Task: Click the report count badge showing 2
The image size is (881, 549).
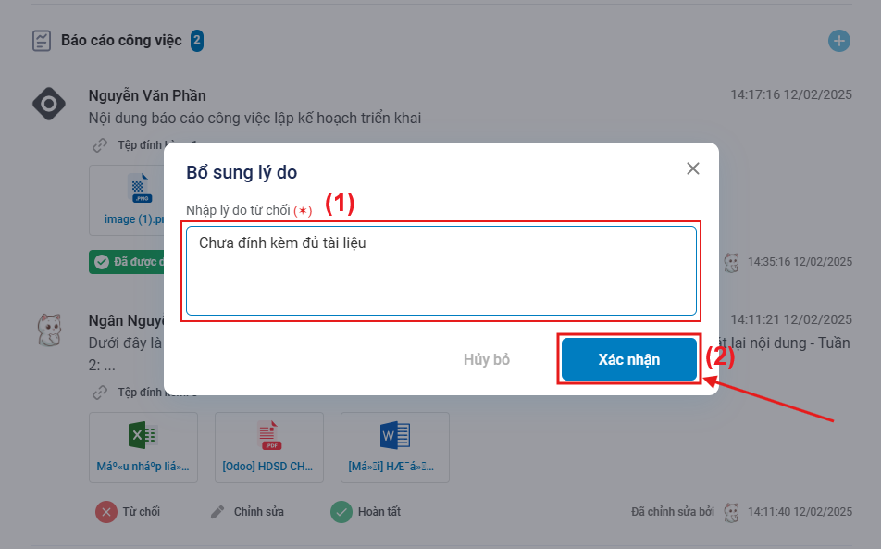Action: coord(196,41)
